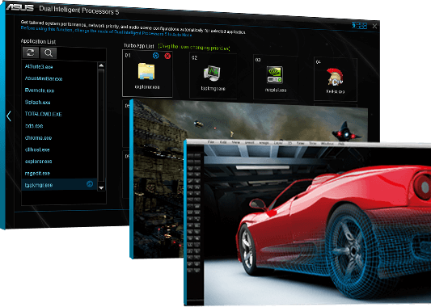Viewport: 431px width, 307px height.
Task: Click the refresh application list icon
Action: (31, 53)
